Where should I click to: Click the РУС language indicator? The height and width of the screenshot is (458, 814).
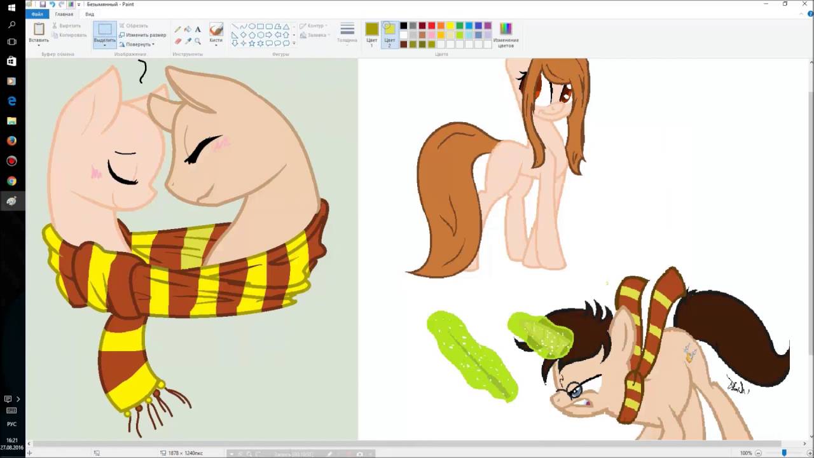pyautogui.click(x=11, y=424)
